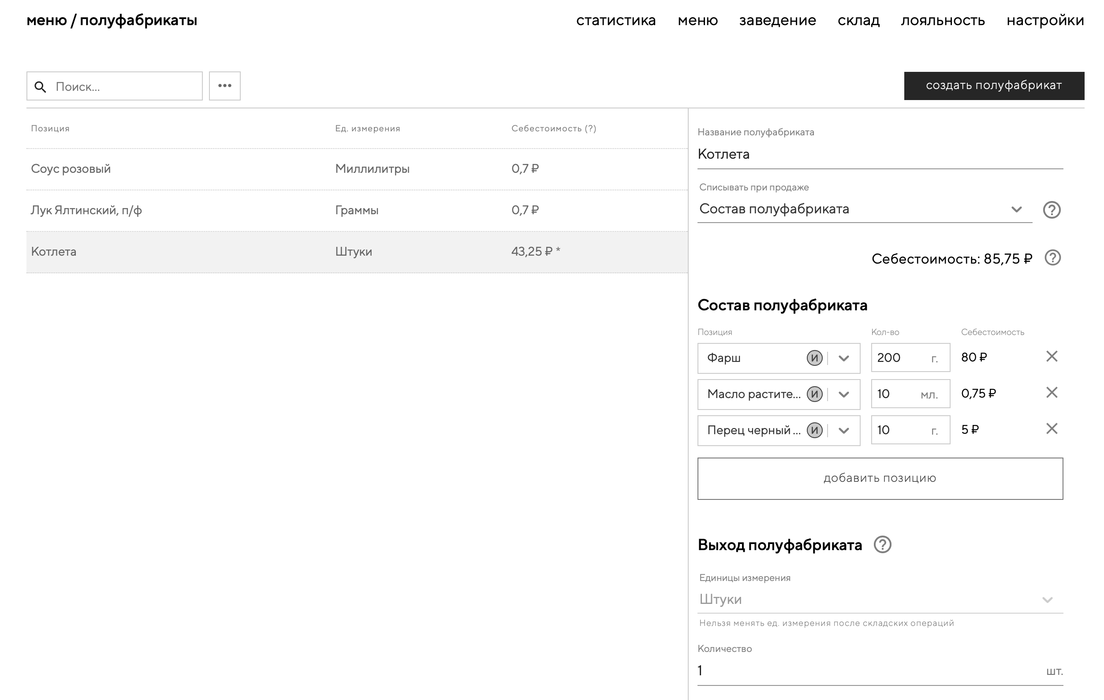Open the склад menu

[x=858, y=20]
